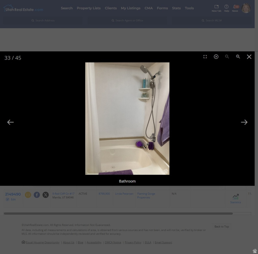Click the zoom out magnifier icon
258x254 pixels.
pyautogui.click(x=227, y=57)
